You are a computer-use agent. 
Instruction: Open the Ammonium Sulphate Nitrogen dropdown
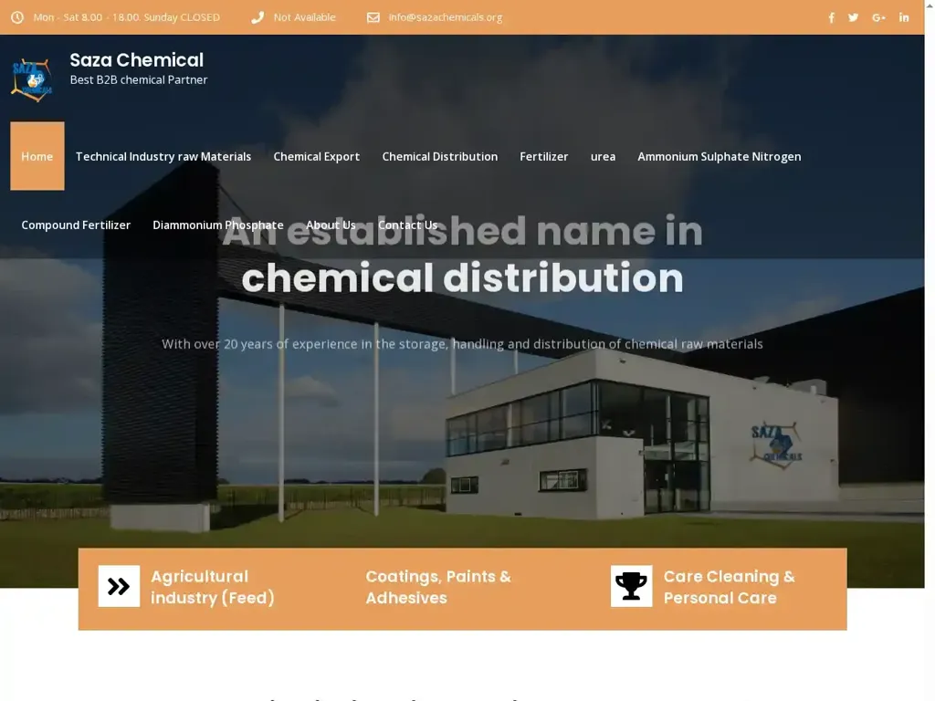tap(719, 156)
